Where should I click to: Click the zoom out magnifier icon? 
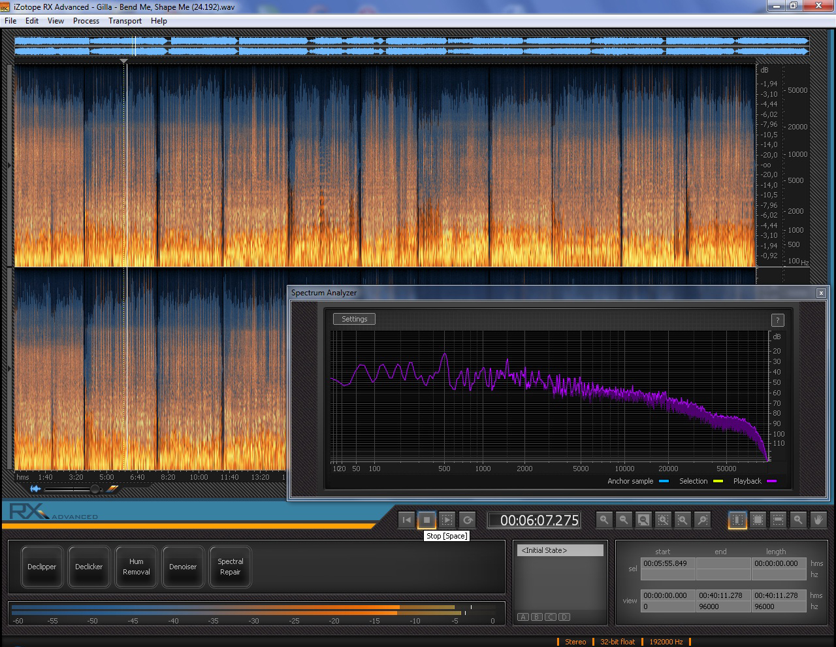tap(624, 520)
